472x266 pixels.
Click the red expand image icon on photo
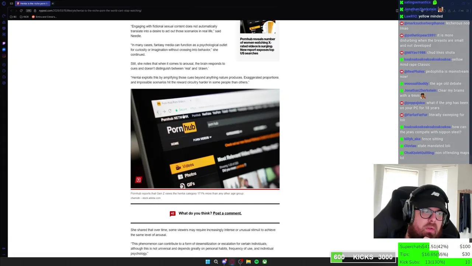139,180
